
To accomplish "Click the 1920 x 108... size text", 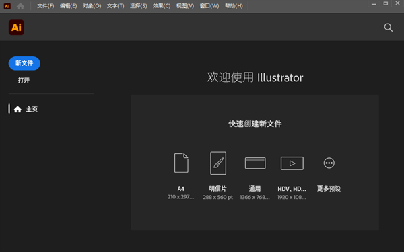I will tap(292, 197).
